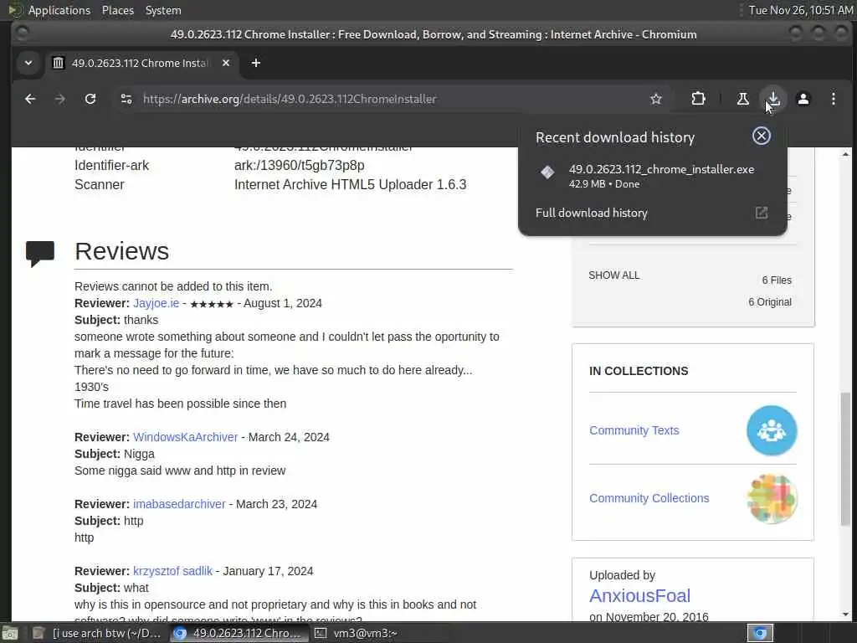
Task: Open the System menu
Action: point(163,10)
